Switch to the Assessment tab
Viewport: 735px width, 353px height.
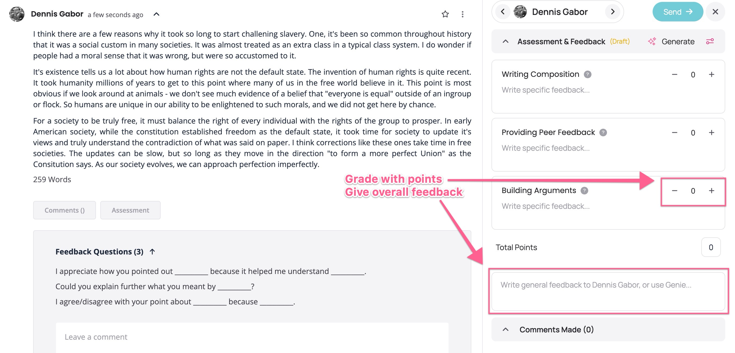click(x=130, y=210)
